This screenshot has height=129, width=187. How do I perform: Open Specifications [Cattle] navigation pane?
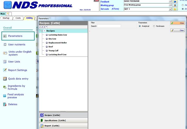pos(63,120)
